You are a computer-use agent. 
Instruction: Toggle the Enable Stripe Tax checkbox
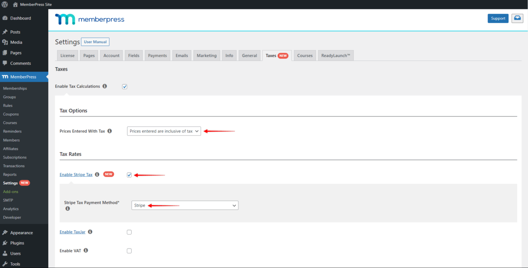[129, 175]
